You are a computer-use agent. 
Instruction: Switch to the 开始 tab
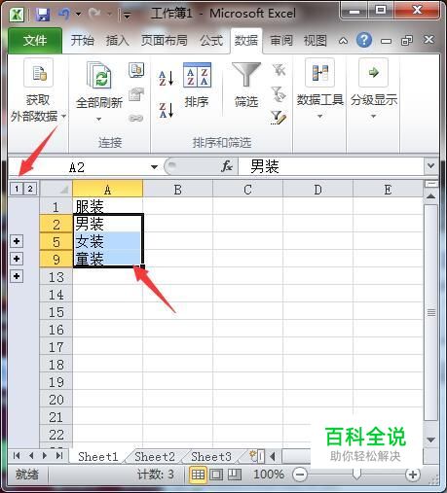tap(83, 41)
